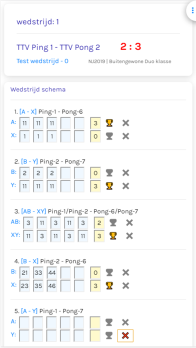The image size is (196, 348).
Task: Click grey trophy for player A in match 5
Action: tap(109, 322)
